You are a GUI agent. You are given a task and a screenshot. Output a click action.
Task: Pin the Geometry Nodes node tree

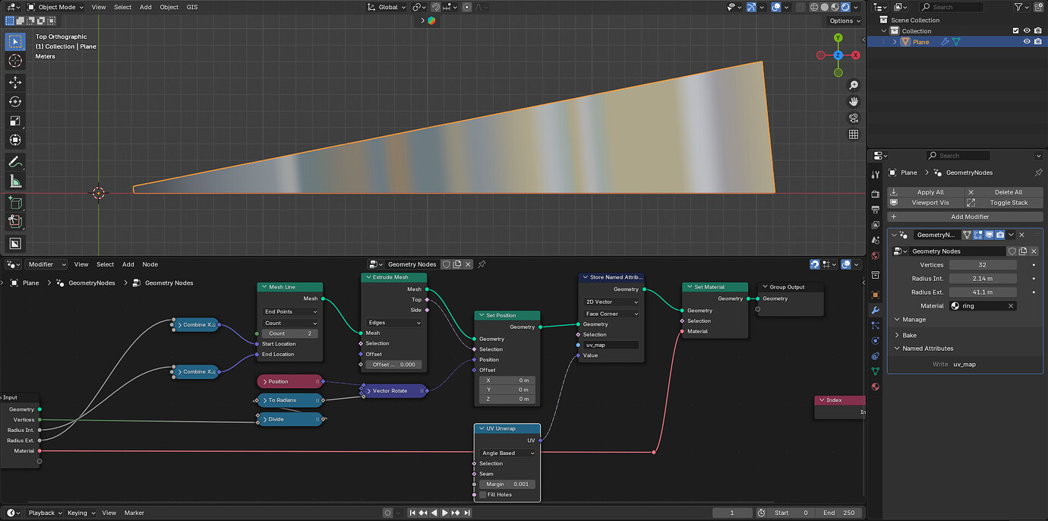pyautogui.click(x=481, y=264)
